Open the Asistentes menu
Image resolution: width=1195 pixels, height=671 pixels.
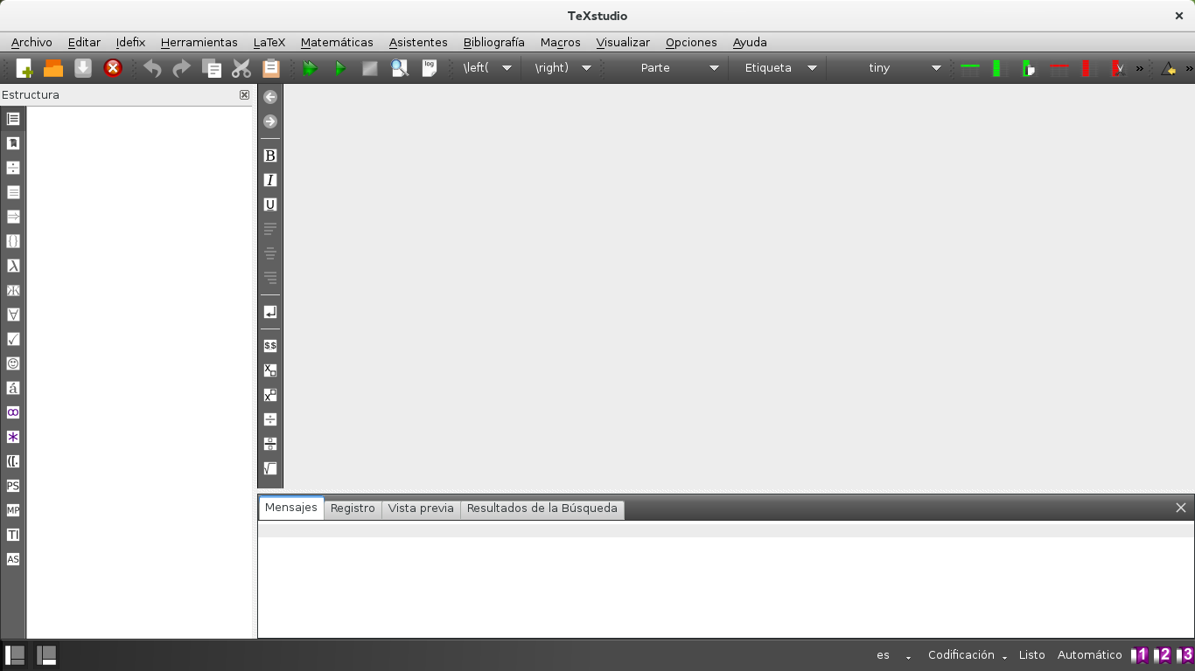point(418,42)
